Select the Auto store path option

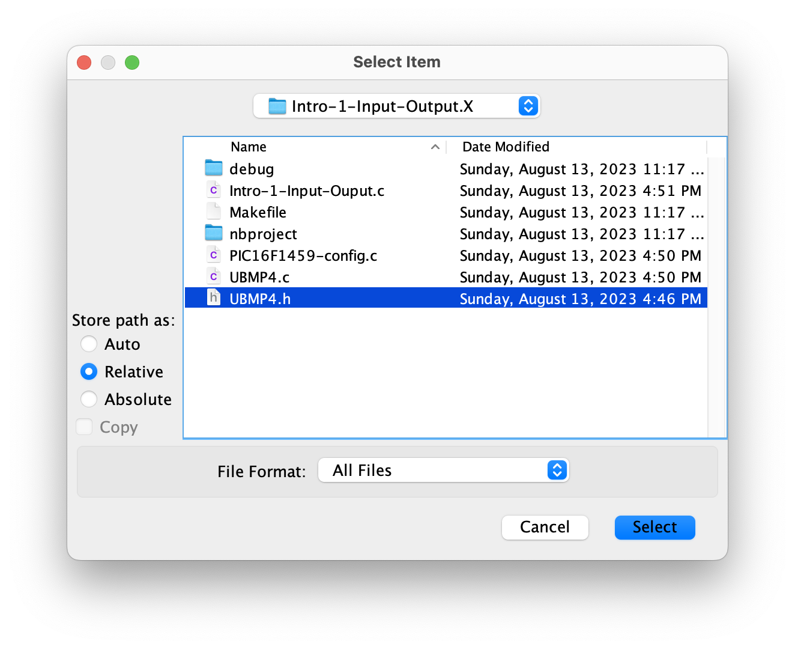[88, 344]
